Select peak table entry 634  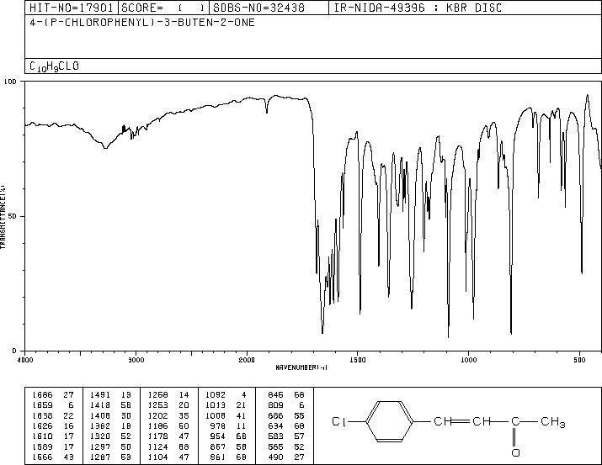coord(286,425)
